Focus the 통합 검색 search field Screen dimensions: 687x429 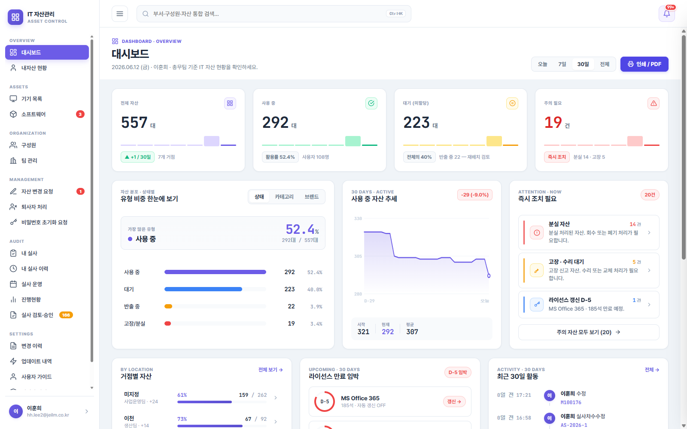point(274,14)
